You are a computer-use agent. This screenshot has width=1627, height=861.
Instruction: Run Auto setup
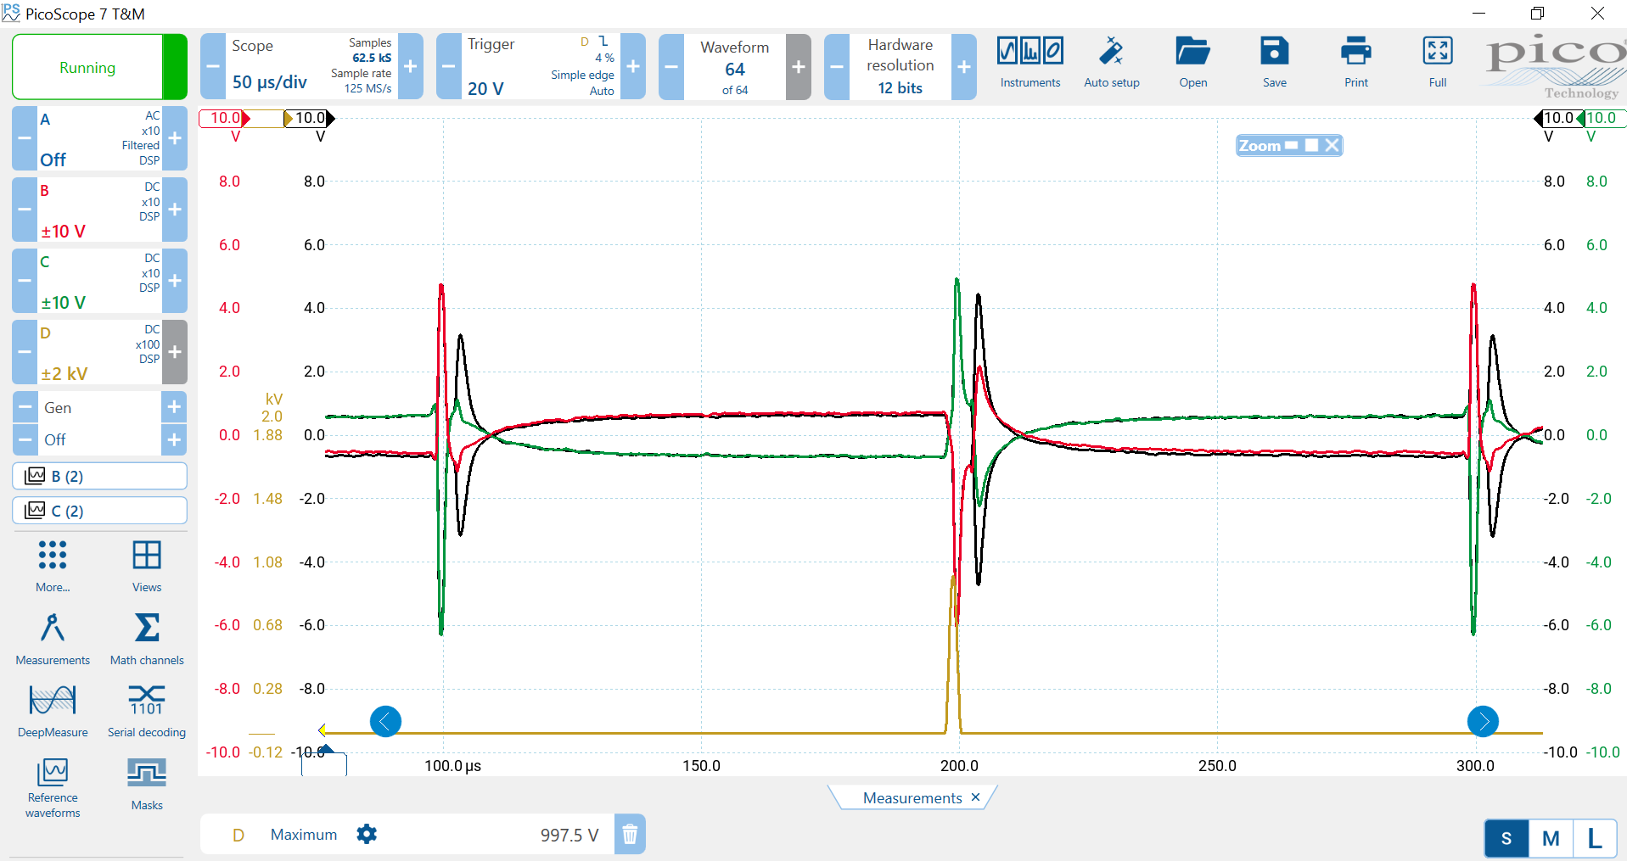pos(1111,63)
